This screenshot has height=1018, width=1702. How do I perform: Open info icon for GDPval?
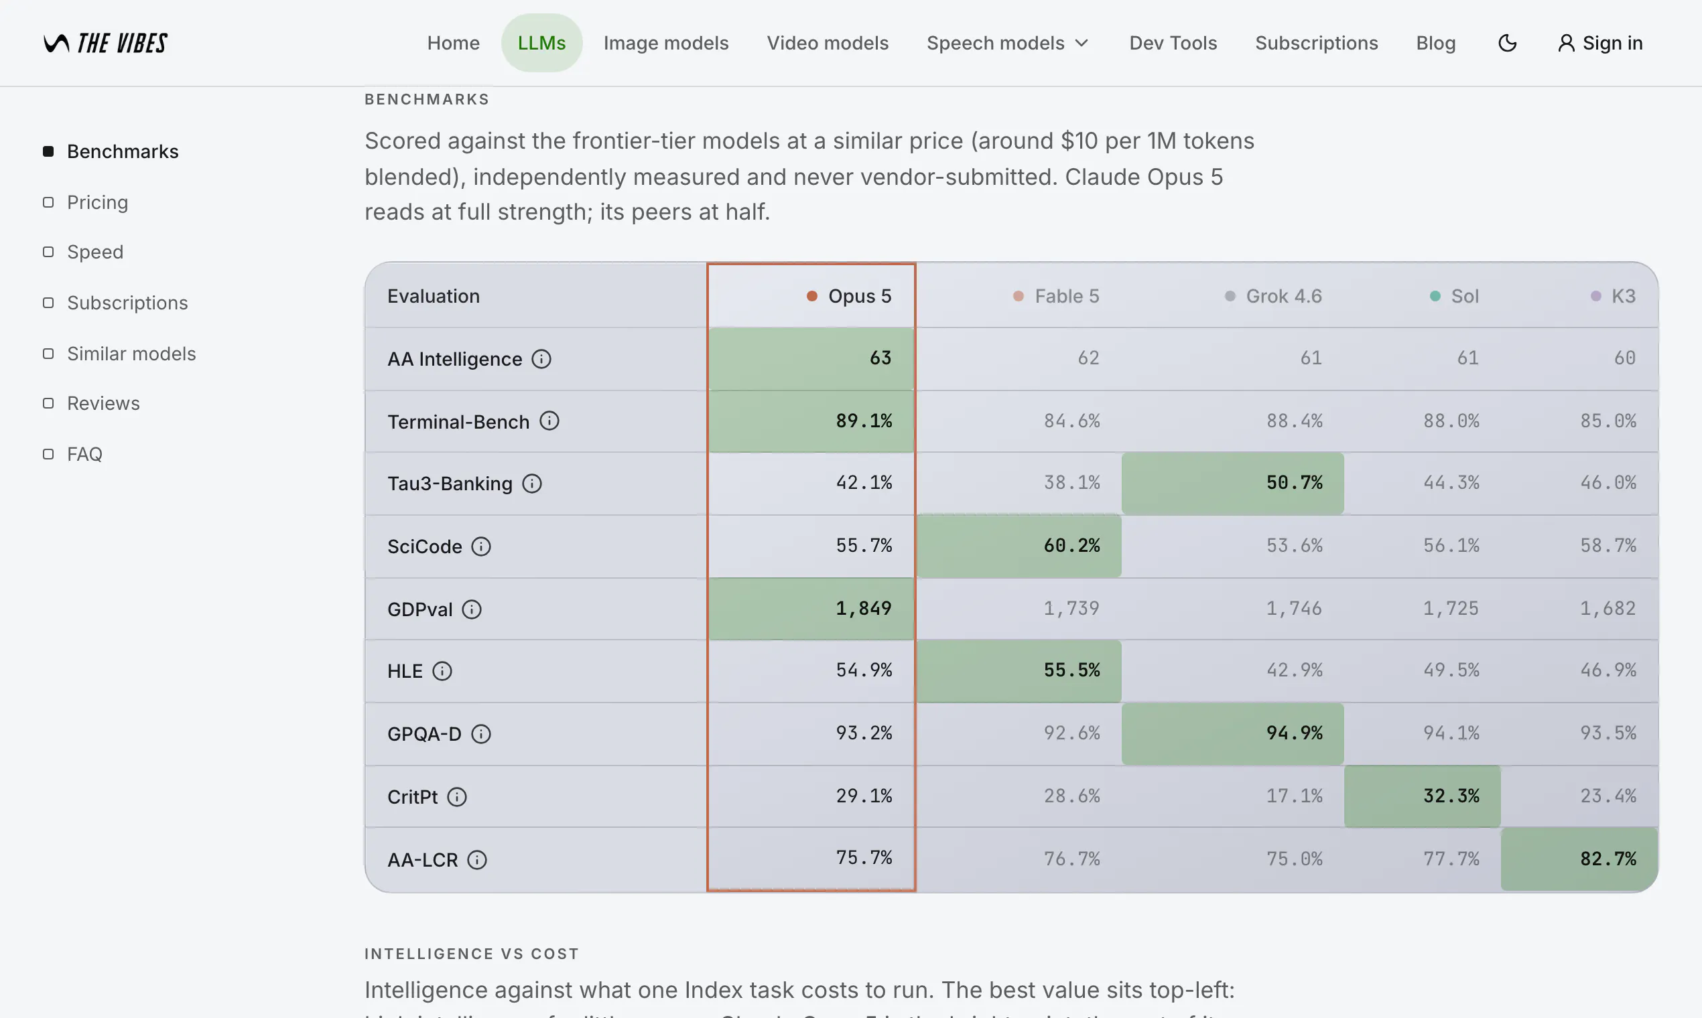[x=472, y=609]
